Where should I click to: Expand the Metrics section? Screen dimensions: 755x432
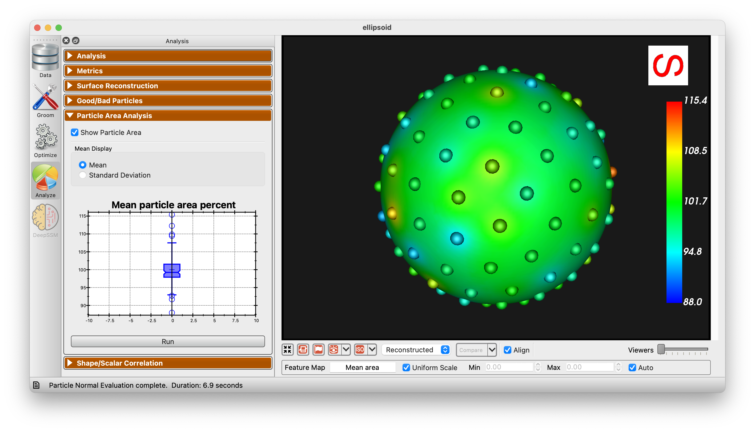click(168, 71)
